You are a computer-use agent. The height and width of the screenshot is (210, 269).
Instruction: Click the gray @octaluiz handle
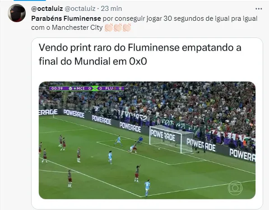coord(80,9)
